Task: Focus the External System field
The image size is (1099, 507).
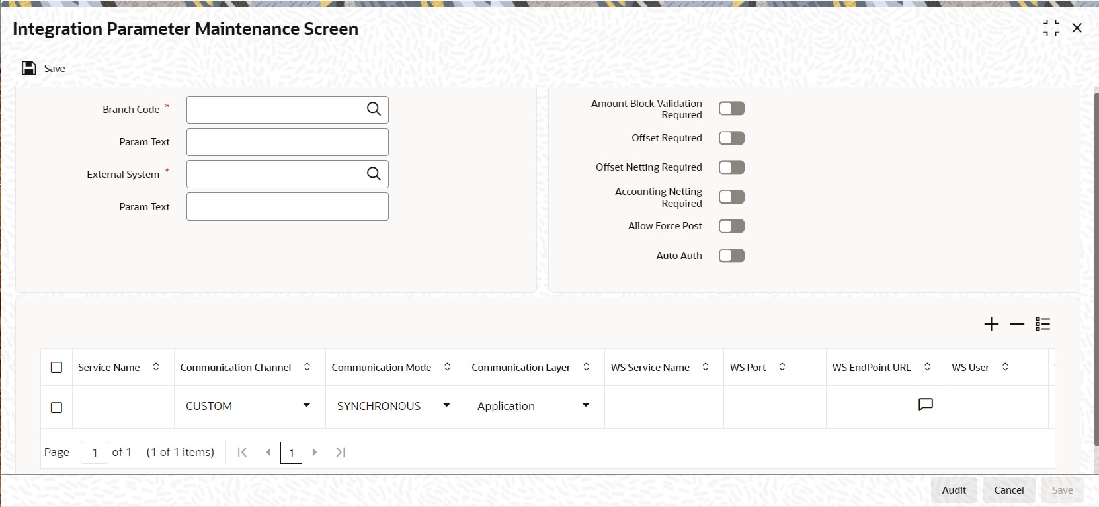Action: pyautogui.click(x=288, y=175)
